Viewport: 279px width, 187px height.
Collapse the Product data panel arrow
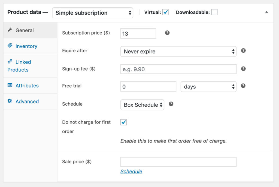point(266,12)
